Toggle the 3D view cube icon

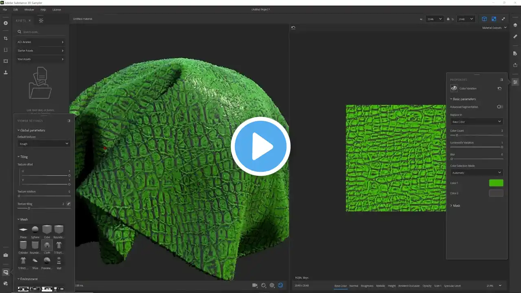pyautogui.click(x=484, y=19)
